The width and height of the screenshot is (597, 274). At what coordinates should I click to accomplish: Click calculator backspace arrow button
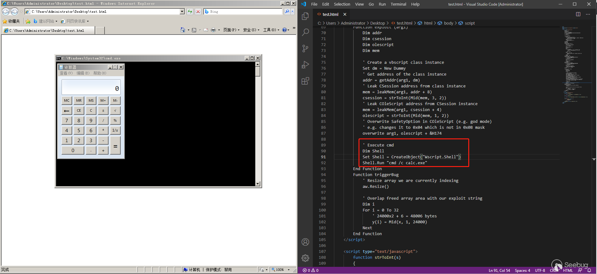pyautogui.click(x=67, y=110)
